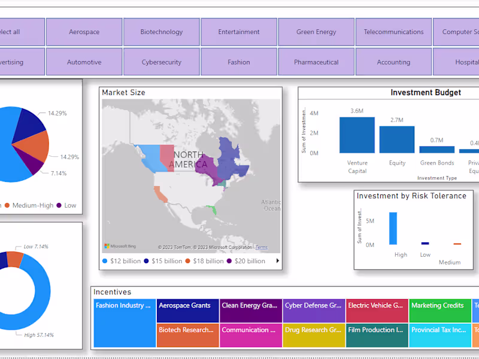Open the map Terms link

(x=262, y=247)
